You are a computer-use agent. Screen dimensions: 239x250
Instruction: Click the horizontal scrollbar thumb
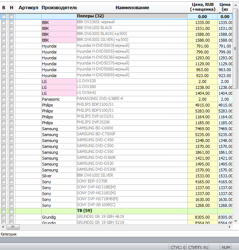coord(13,227)
